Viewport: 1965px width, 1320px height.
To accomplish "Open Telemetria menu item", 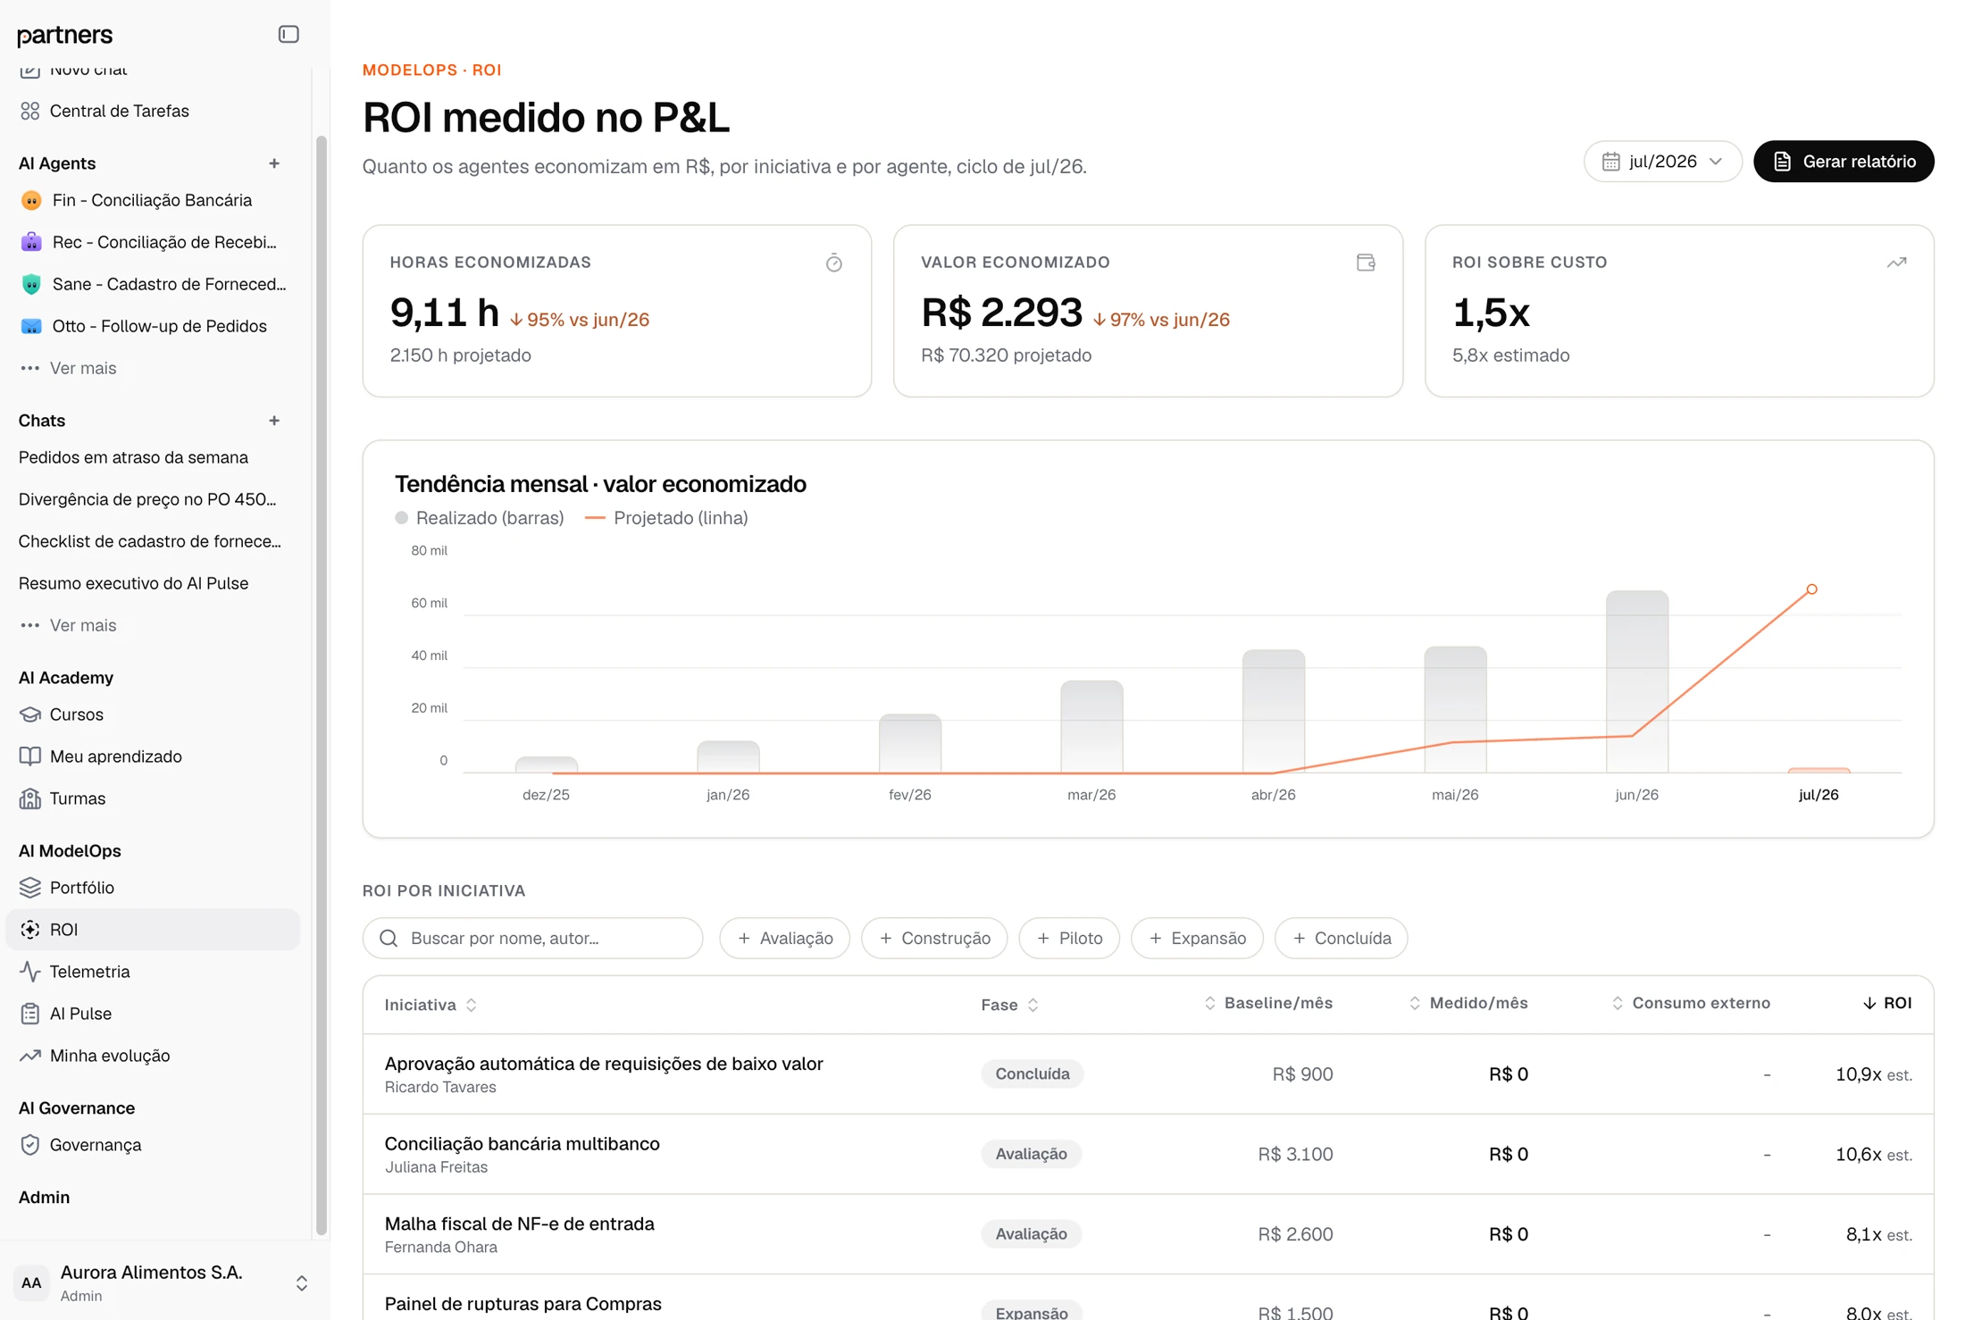I will 153,972.
